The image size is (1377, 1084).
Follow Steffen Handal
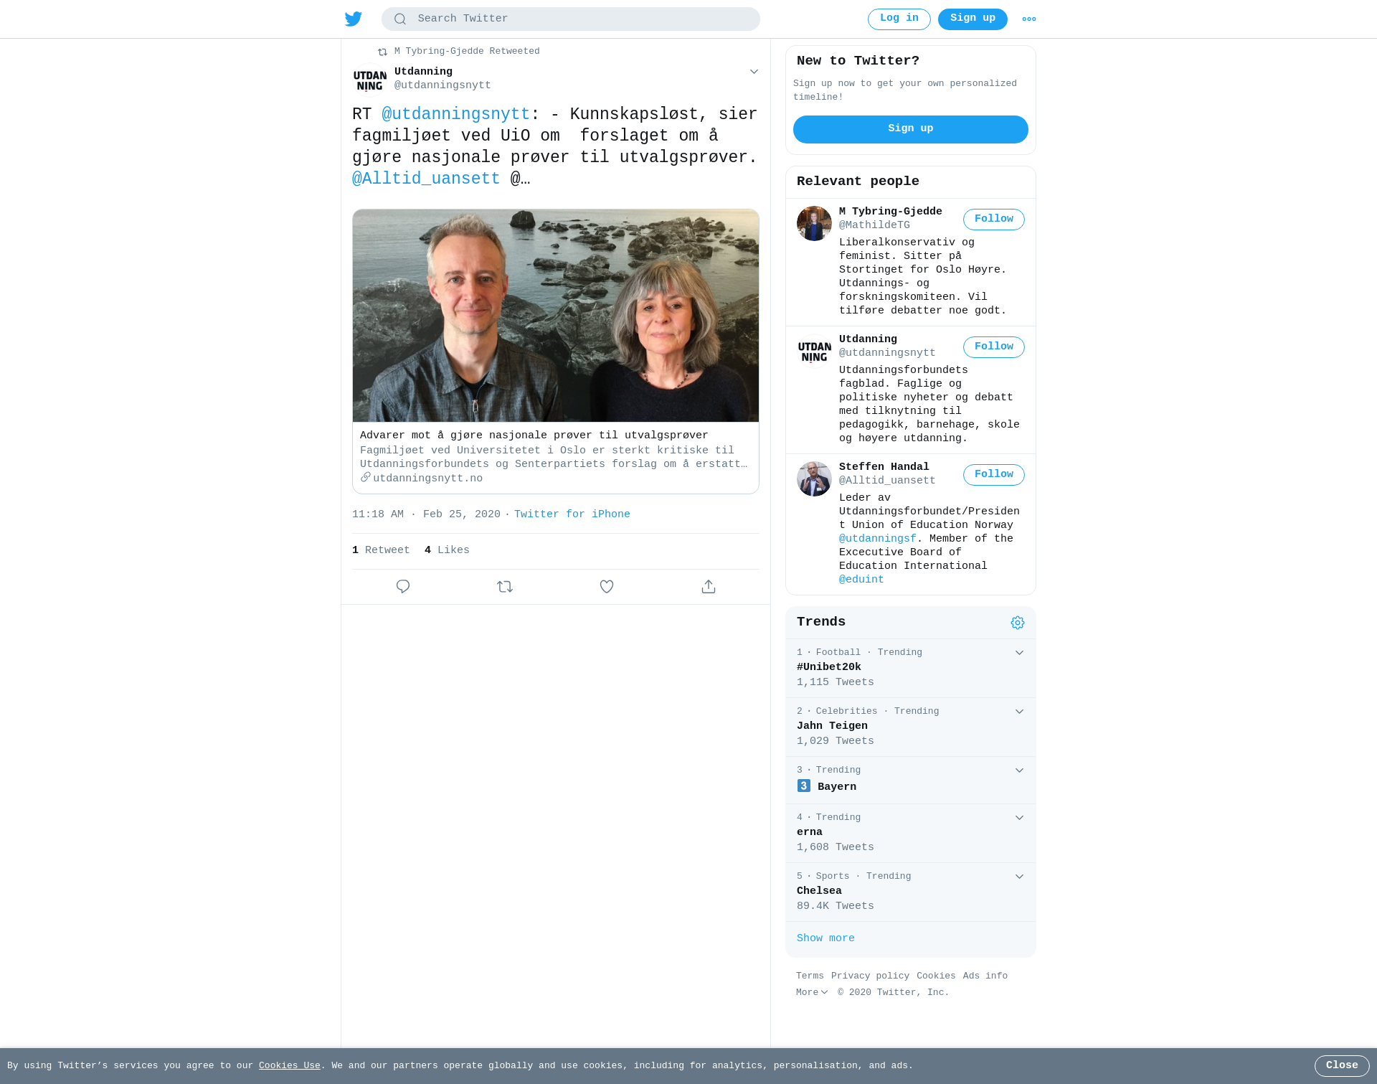[994, 475]
